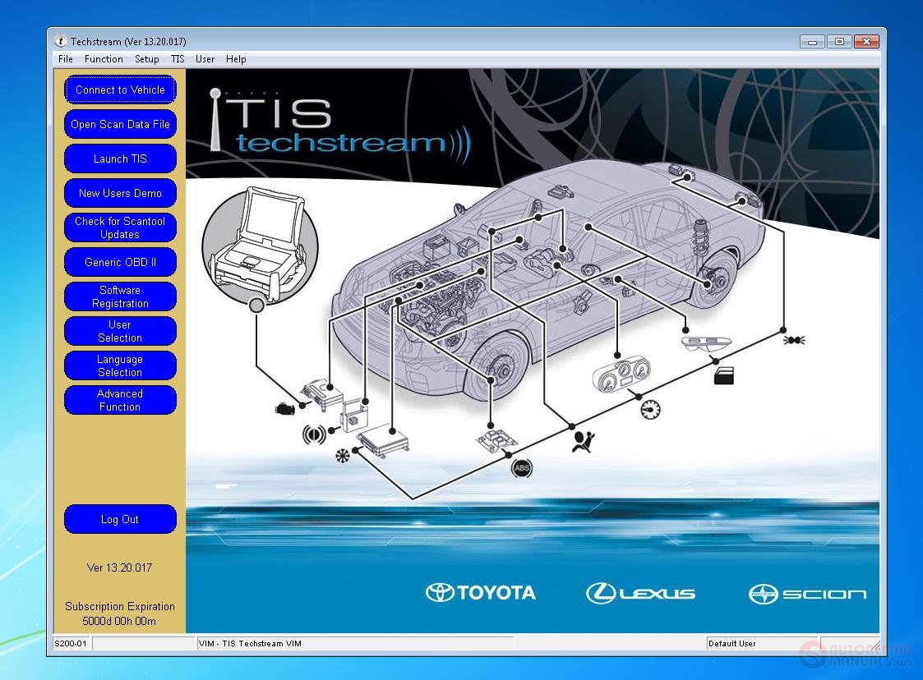Click the airbag passenger icon
This screenshot has width=923, height=680.
(x=584, y=441)
